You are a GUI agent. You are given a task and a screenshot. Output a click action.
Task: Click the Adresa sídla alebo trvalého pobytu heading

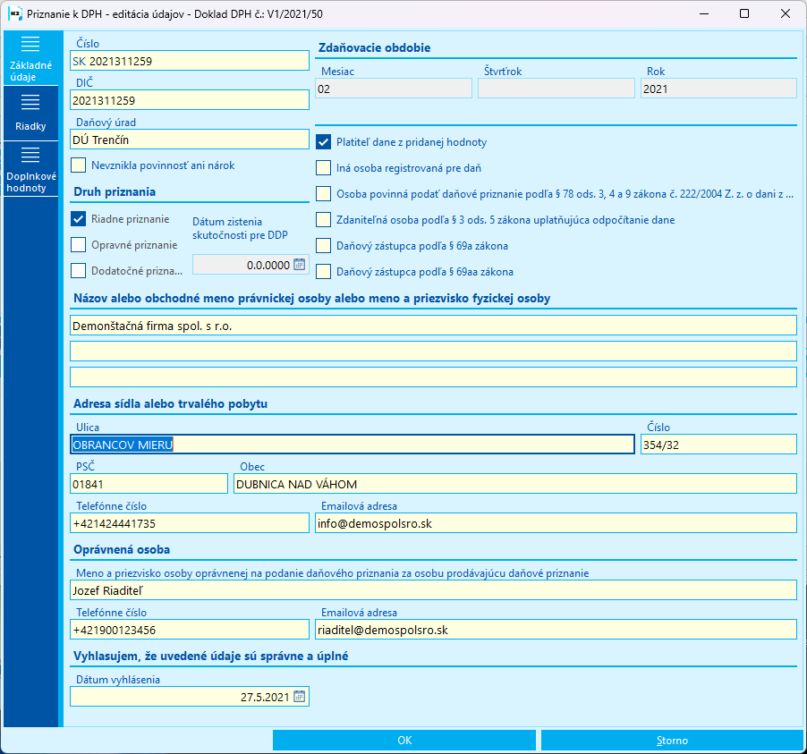(x=170, y=403)
